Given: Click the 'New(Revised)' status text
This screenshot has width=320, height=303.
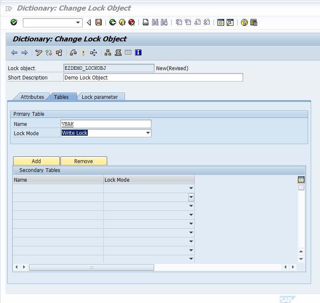Looking at the screenshot, I should pyautogui.click(x=172, y=68).
